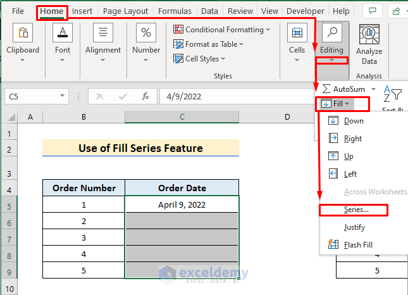
Task: Click the Format as Table icon
Action: coord(178,44)
